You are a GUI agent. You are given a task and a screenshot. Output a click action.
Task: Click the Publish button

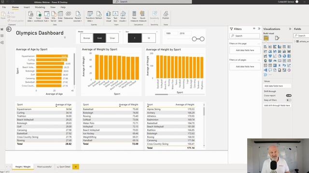click(166, 15)
